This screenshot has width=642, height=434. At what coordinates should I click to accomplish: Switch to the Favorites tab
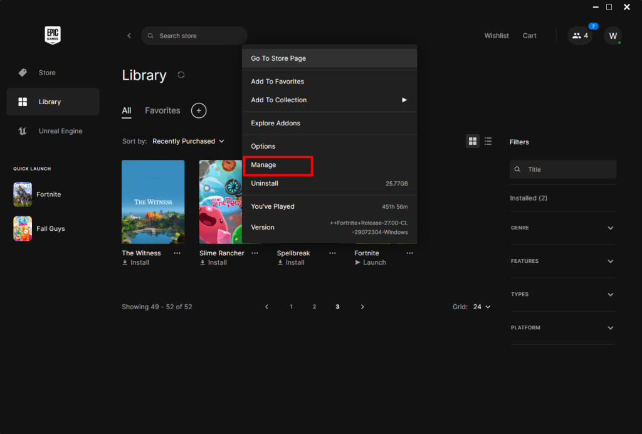pos(162,110)
